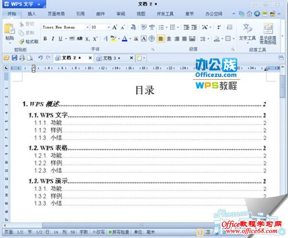Click the Paste clipboard icon

coord(10,29)
